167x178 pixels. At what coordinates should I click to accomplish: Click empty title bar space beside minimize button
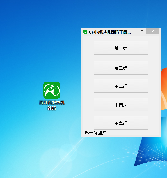[138, 32]
